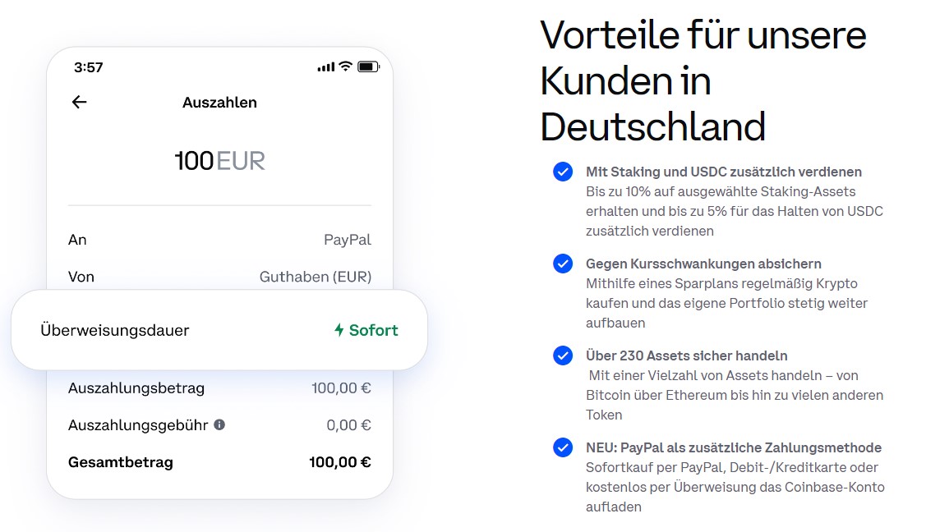Image resolution: width=926 pixels, height=532 pixels.
Task: Click the blue checkmark beside Staking und USDC
Action: click(563, 172)
